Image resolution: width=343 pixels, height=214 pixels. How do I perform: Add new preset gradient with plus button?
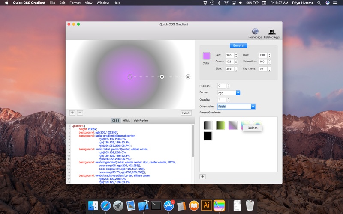point(203,176)
